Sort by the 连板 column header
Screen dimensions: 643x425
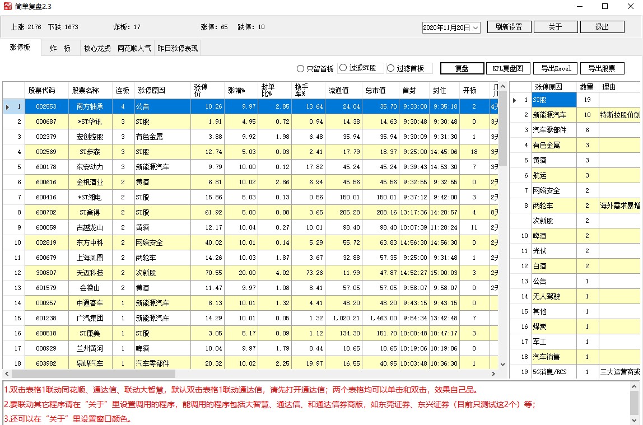(123, 90)
